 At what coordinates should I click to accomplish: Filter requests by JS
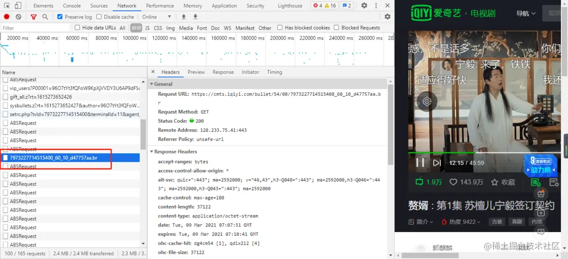pyautogui.click(x=148, y=28)
